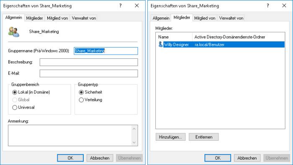
Task: Sort members by Name column header
Action: point(174,37)
